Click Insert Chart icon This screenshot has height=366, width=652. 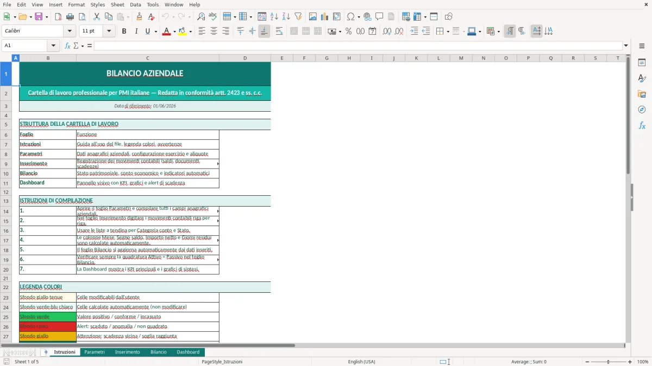tap(325, 17)
